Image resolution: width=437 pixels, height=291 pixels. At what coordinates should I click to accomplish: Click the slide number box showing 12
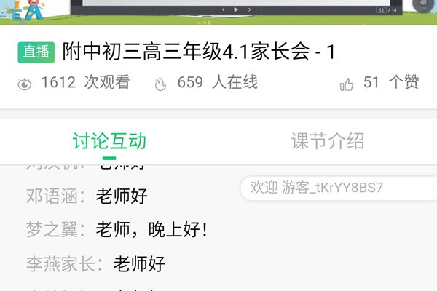tap(381, 10)
